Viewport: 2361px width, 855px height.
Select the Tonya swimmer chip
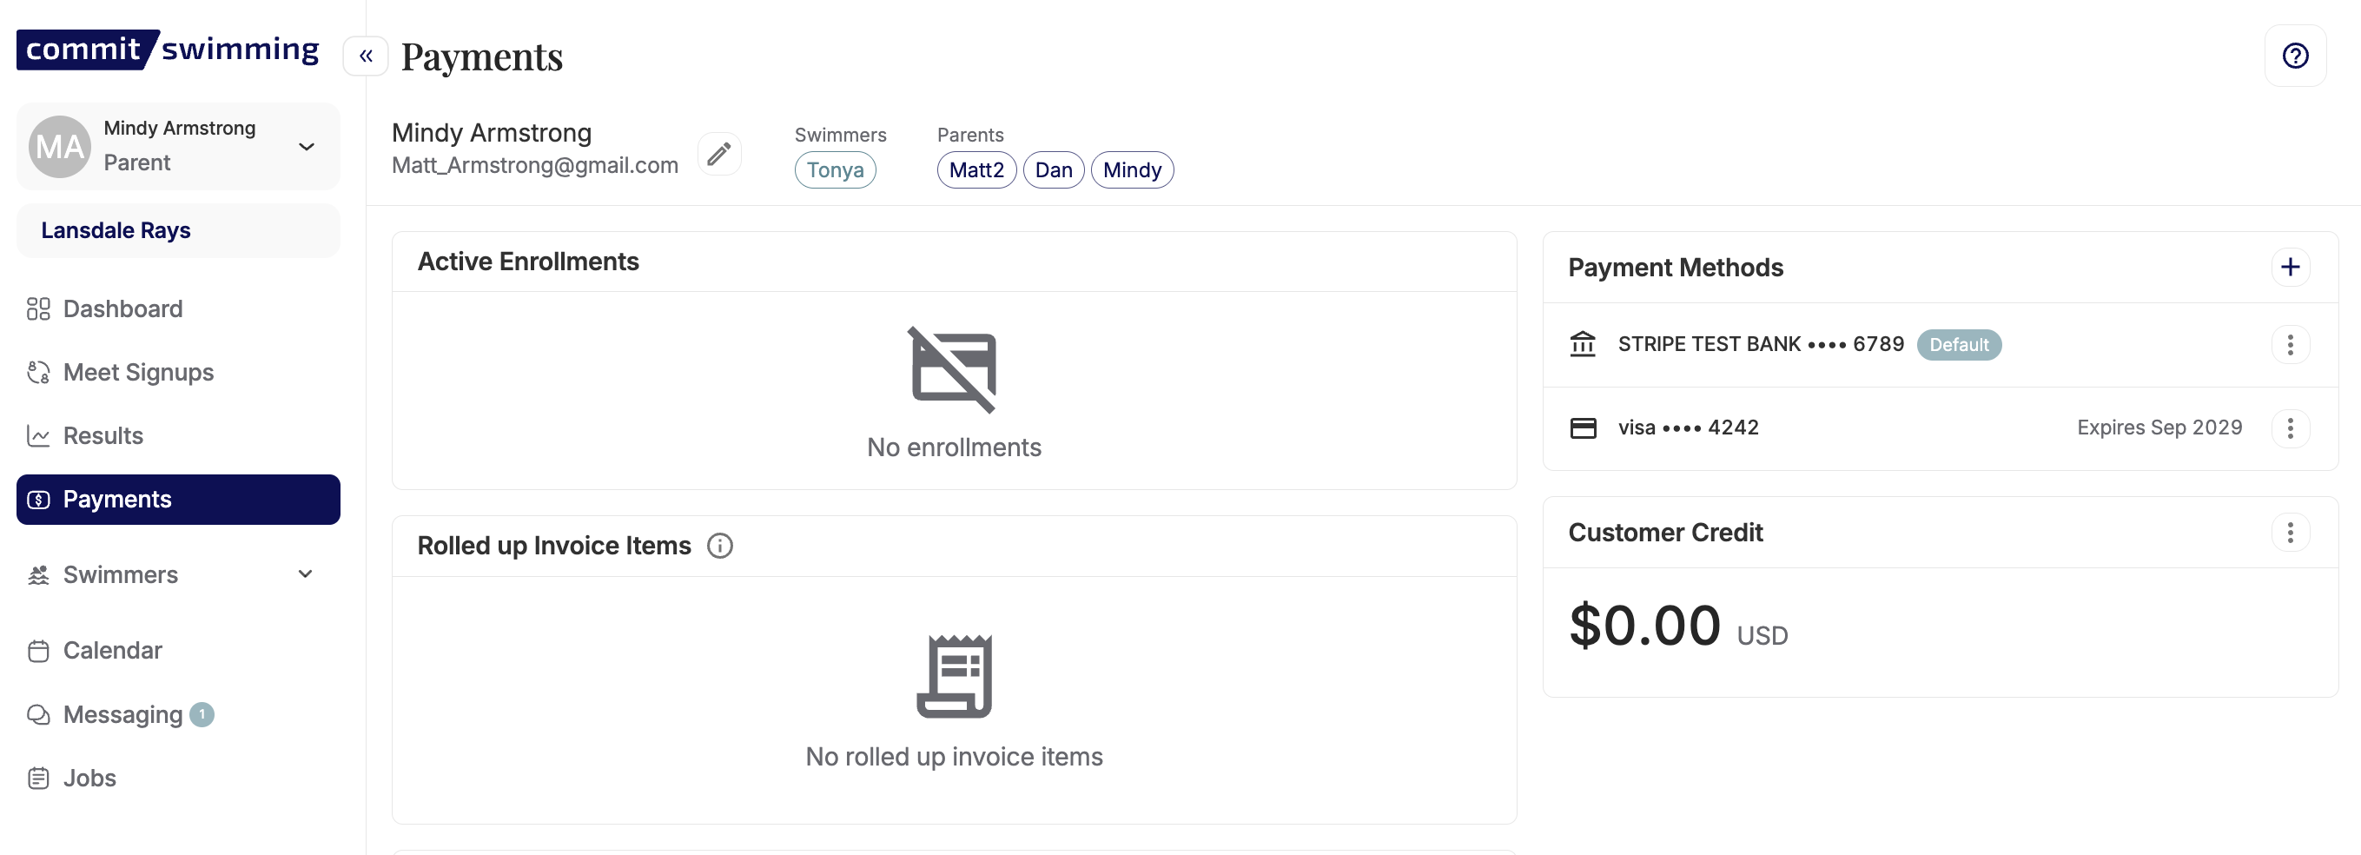pyautogui.click(x=834, y=170)
